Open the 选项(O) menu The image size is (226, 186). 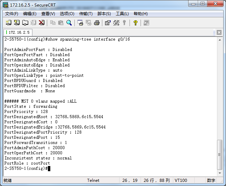pos(67,14)
